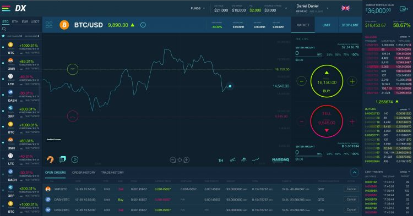Select 100% option in buy amount row
The image size is (413, 216).
click(355, 54)
